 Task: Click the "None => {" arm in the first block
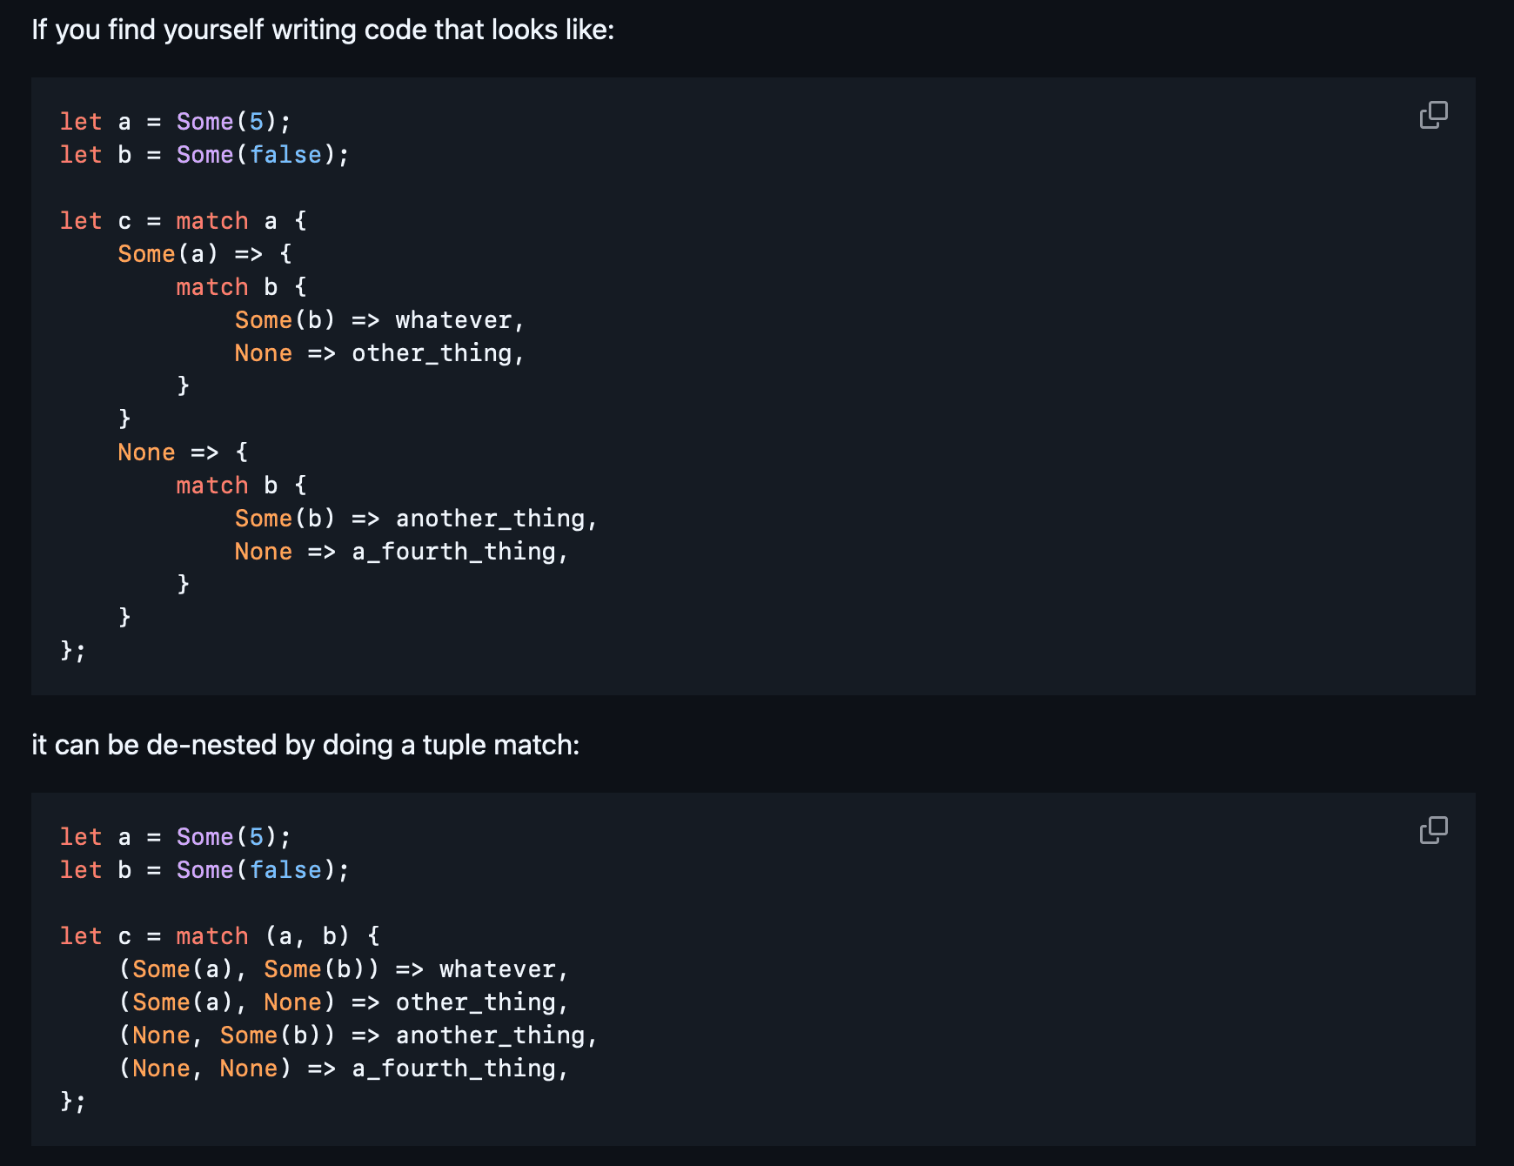tap(183, 452)
